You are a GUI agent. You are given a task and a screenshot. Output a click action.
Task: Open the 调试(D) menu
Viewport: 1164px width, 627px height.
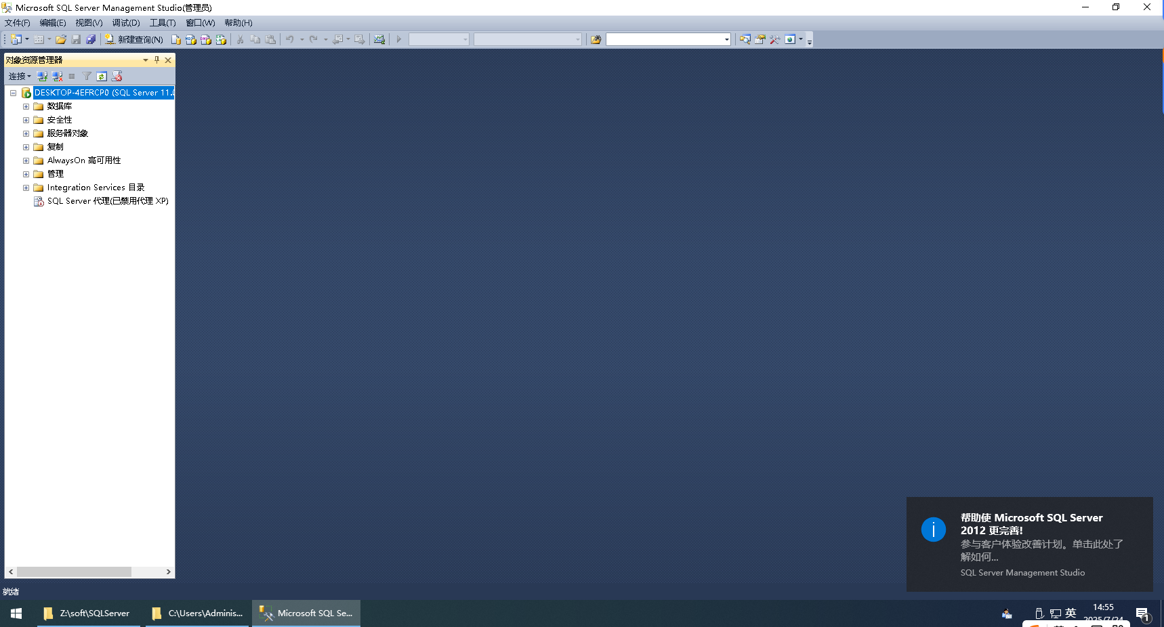pyautogui.click(x=126, y=23)
